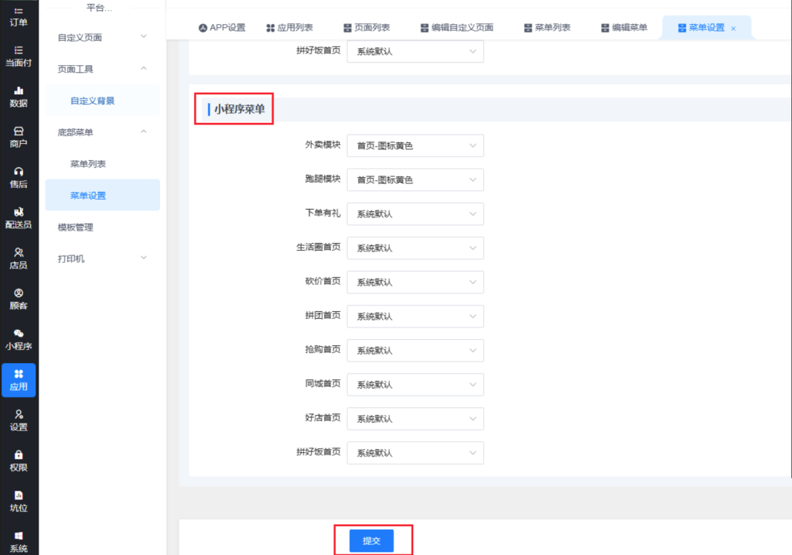Select the 设置 settings icon
This screenshot has width=792, height=555.
pos(19,415)
